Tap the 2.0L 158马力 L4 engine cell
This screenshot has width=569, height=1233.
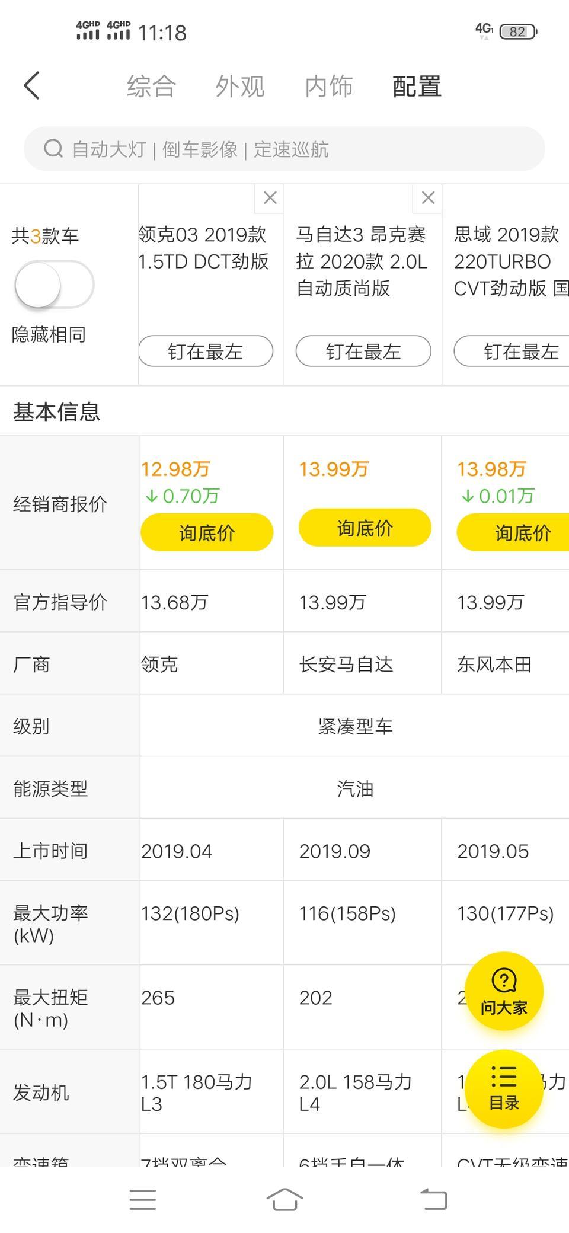pos(363,1093)
